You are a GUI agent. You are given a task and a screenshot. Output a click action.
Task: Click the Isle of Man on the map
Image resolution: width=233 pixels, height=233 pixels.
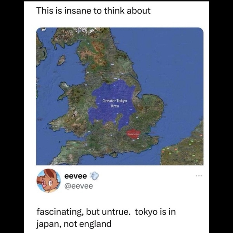pyautogui.click(x=61, y=60)
